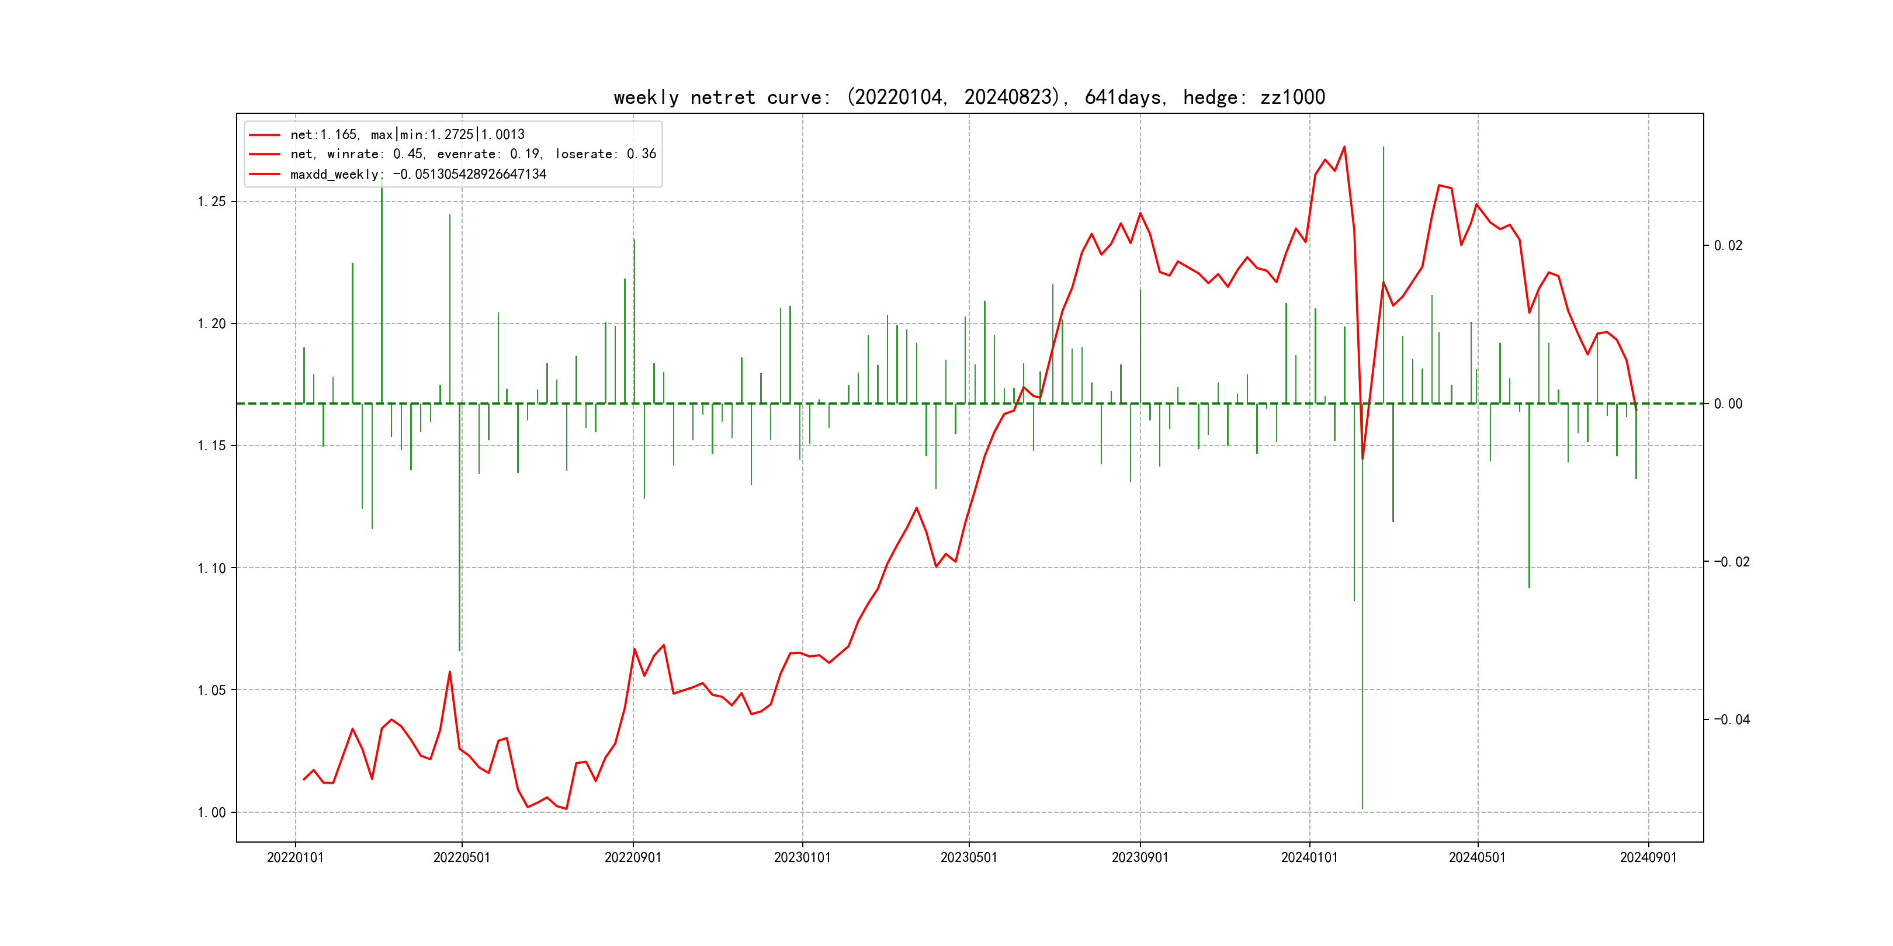Select the 20230101 x-axis date label
This screenshot has height=946, width=1893.
[x=802, y=858]
